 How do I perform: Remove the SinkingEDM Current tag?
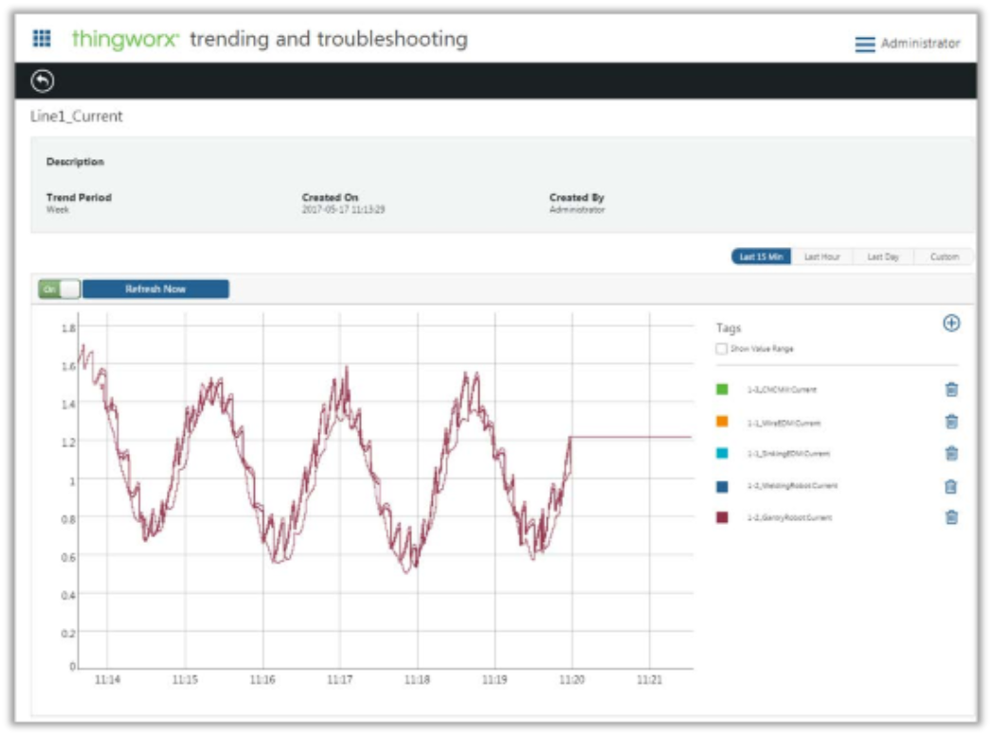point(951,454)
